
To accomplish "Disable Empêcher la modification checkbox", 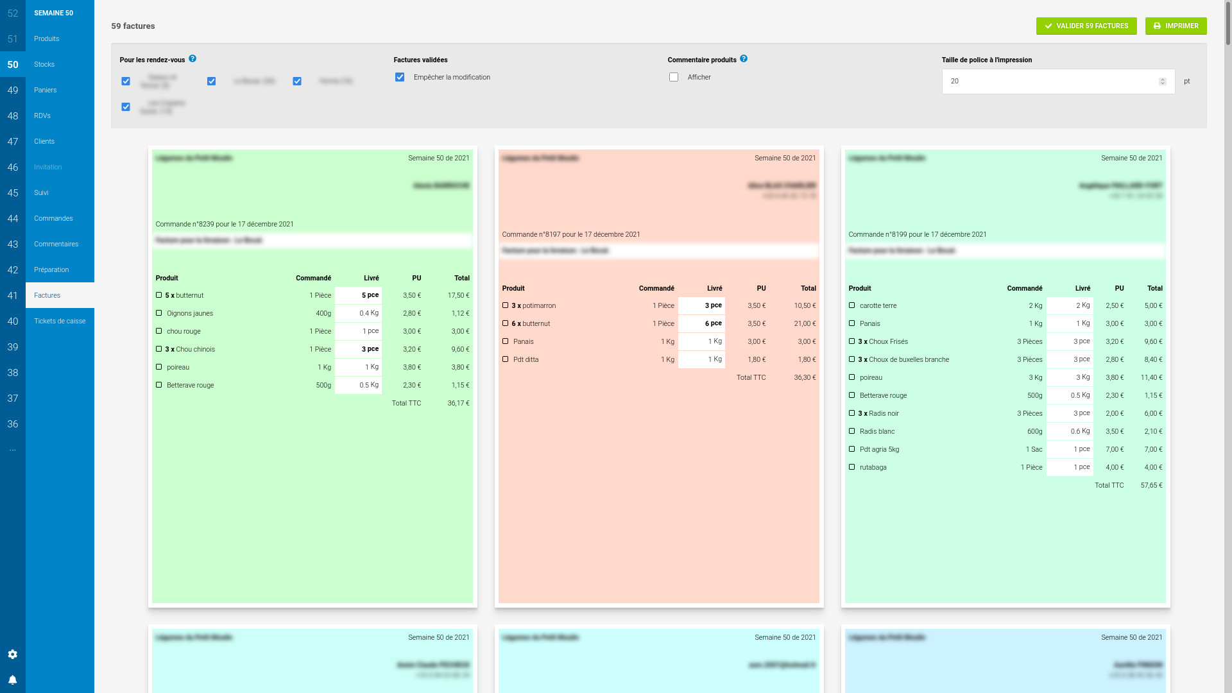I will click(x=400, y=78).
